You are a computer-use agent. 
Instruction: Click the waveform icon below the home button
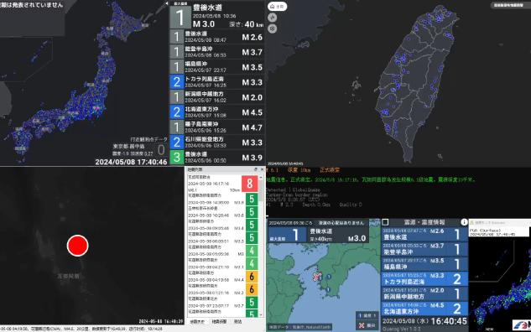pos(273,18)
